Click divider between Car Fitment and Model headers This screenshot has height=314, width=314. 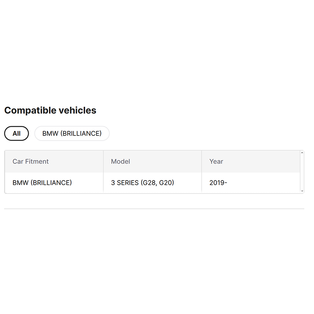[x=103, y=161]
